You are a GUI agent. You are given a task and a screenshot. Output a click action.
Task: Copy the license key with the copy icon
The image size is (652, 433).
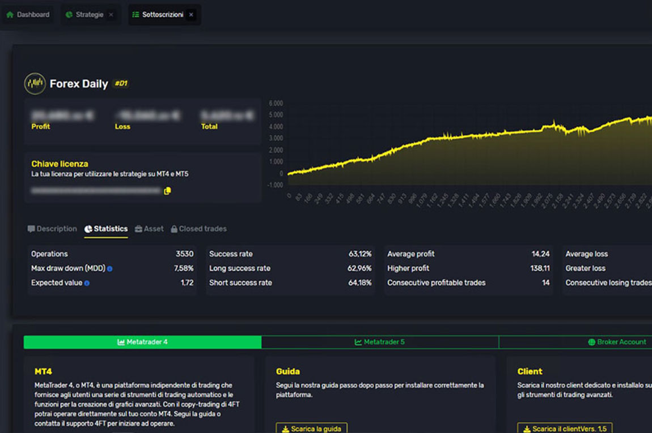pyautogui.click(x=167, y=191)
